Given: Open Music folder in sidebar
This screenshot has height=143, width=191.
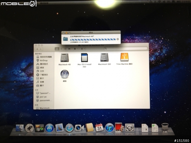Looking at the screenshot, I should [40, 82].
